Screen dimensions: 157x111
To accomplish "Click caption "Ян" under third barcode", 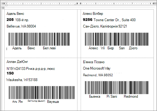I will [21, 102].
